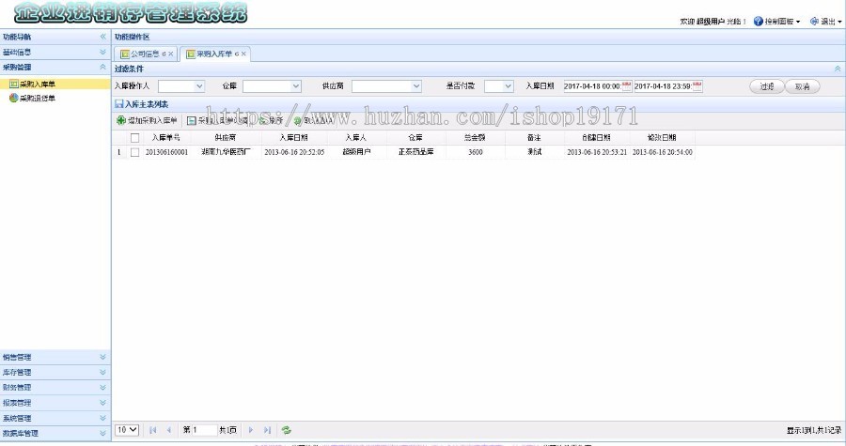The image size is (846, 446).
Task: Sort by the 总金额 column header
Action: point(476,138)
